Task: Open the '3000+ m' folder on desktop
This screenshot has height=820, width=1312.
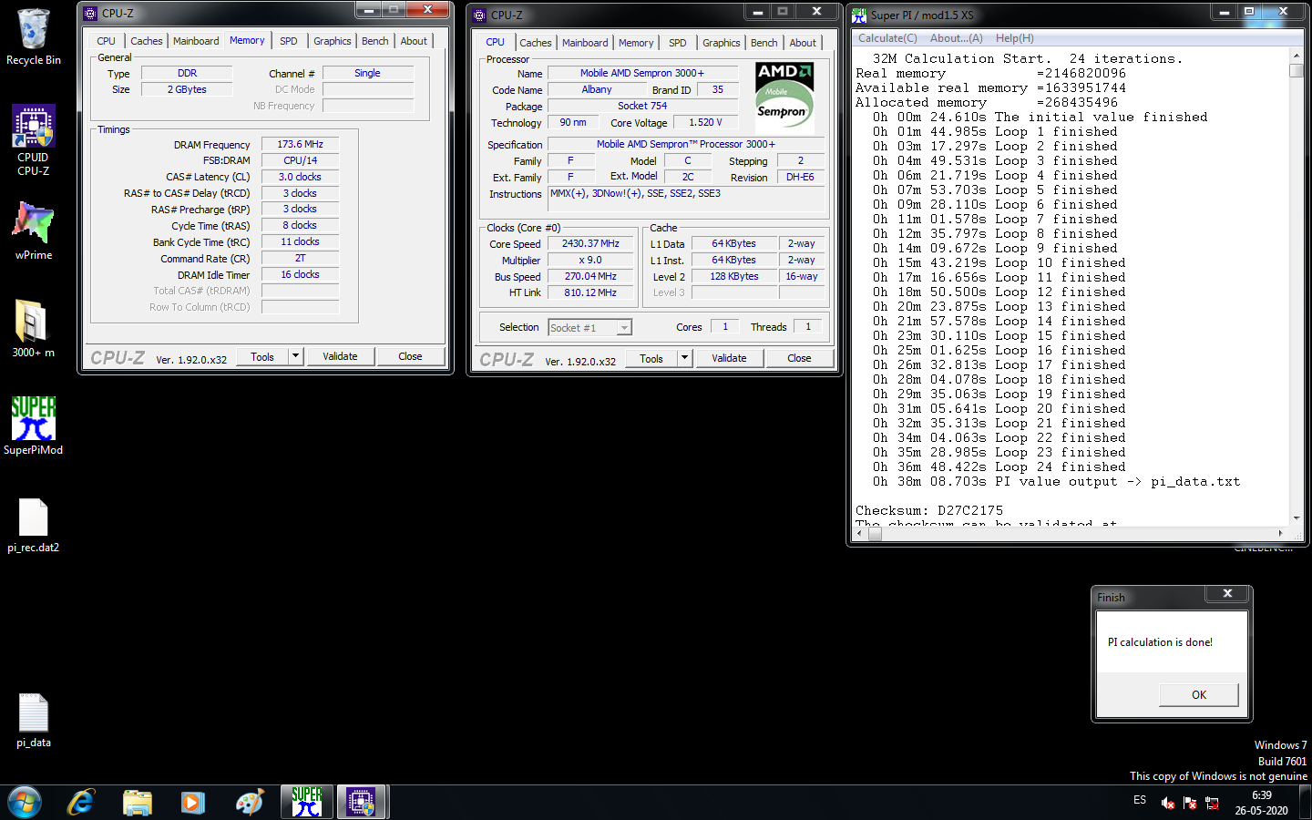Action: (x=34, y=329)
